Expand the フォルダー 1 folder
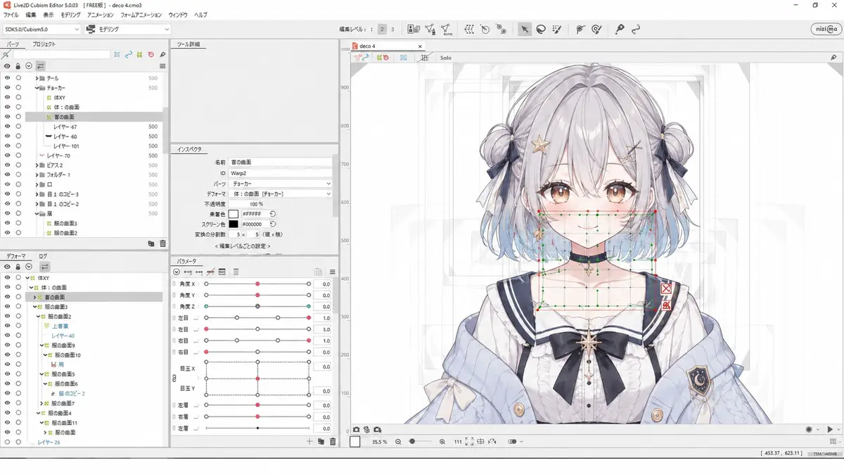The width and height of the screenshot is (844, 475). click(37, 175)
